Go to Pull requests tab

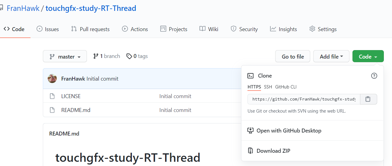click(x=90, y=29)
